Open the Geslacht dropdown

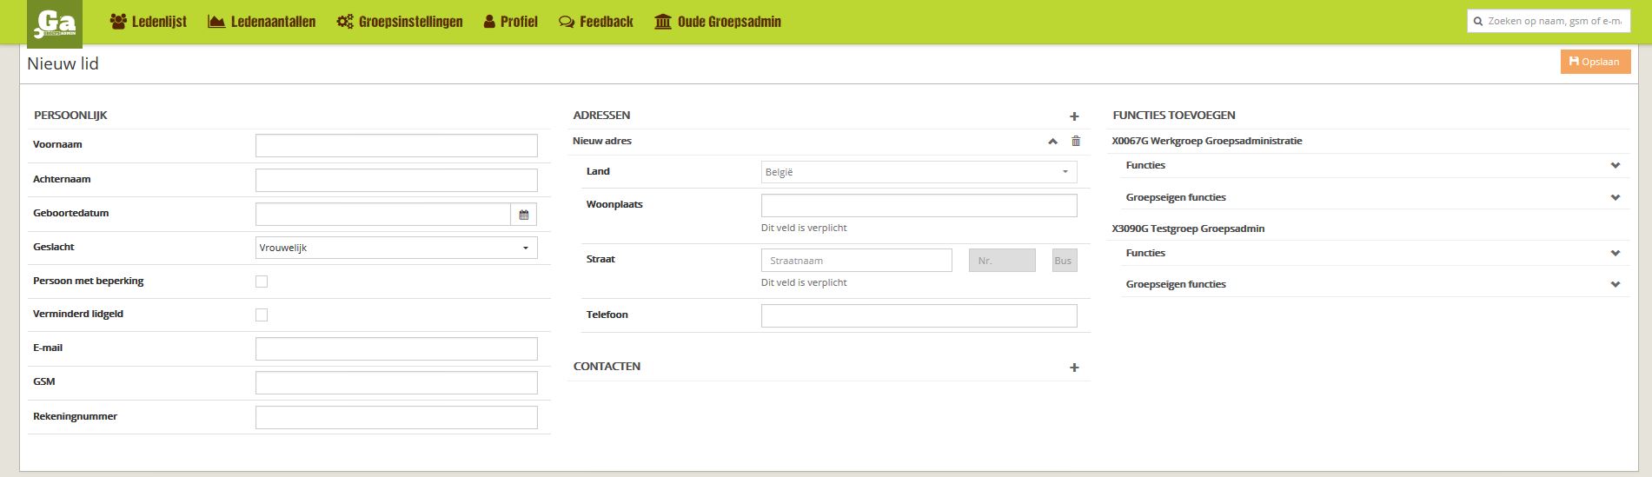point(396,248)
